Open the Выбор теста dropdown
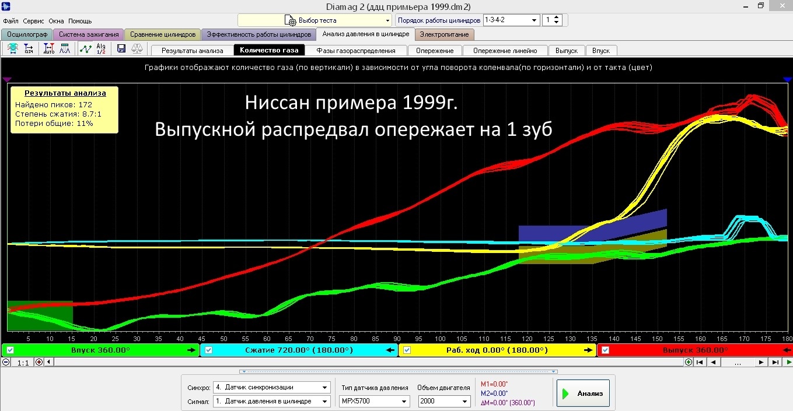Image resolution: width=793 pixels, height=411 pixels. [x=315, y=20]
